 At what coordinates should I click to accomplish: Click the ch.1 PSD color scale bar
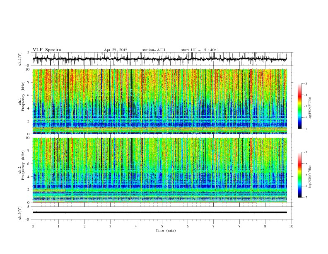[x=299, y=106]
